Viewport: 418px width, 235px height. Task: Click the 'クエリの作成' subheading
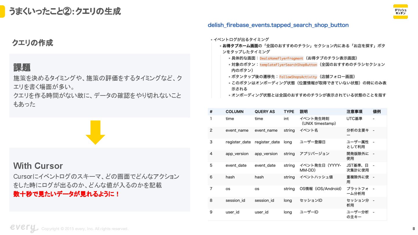[x=32, y=43]
